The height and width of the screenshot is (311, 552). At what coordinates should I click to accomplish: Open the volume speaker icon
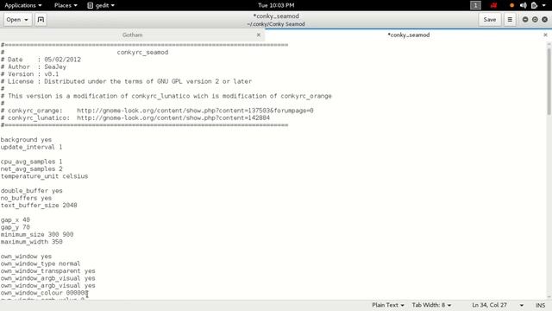(524, 5)
